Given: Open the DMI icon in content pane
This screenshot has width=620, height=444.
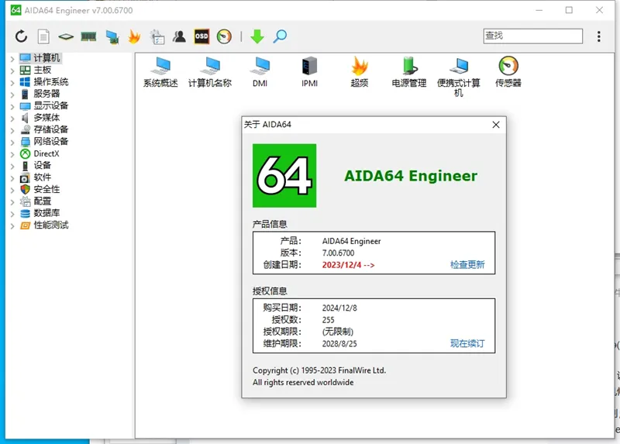Looking at the screenshot, I should pos(260,72).
